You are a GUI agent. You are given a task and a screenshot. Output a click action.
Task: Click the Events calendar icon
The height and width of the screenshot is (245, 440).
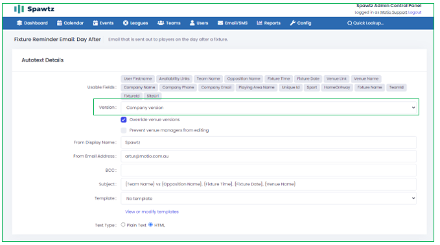click(x=95, y=23)
